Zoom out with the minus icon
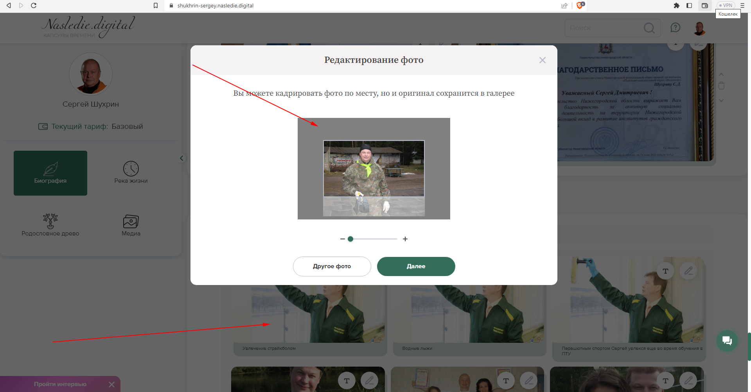 pos(343,239)
